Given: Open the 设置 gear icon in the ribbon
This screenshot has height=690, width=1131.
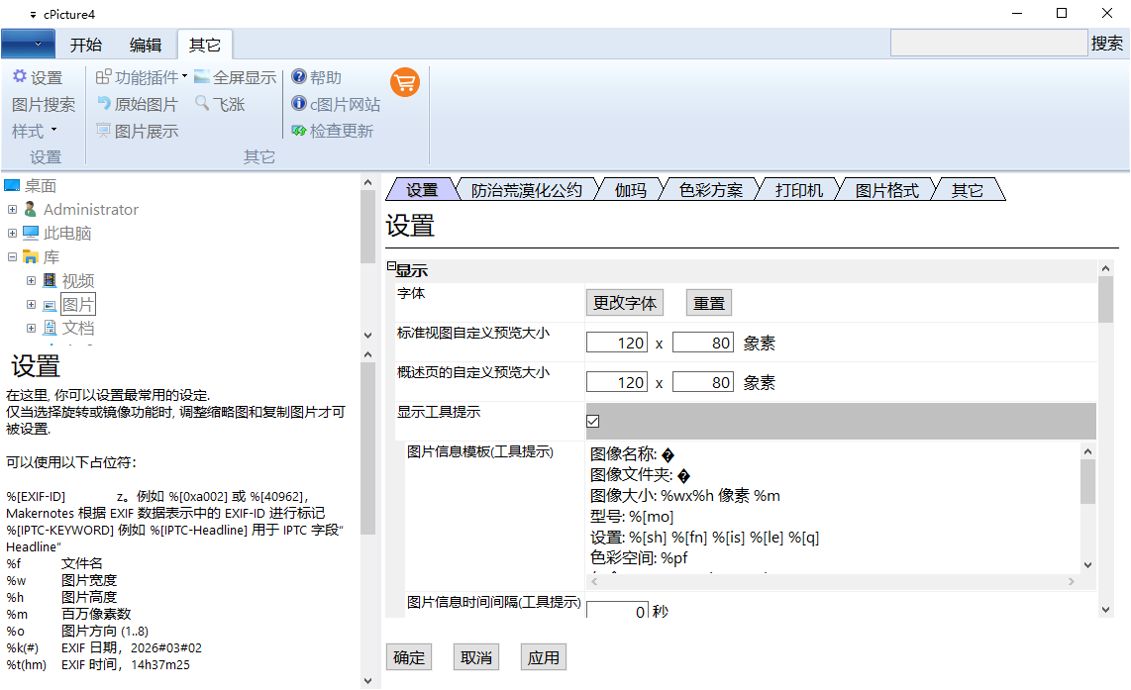Looking at the screenshot, I should (x=38, y=77).
